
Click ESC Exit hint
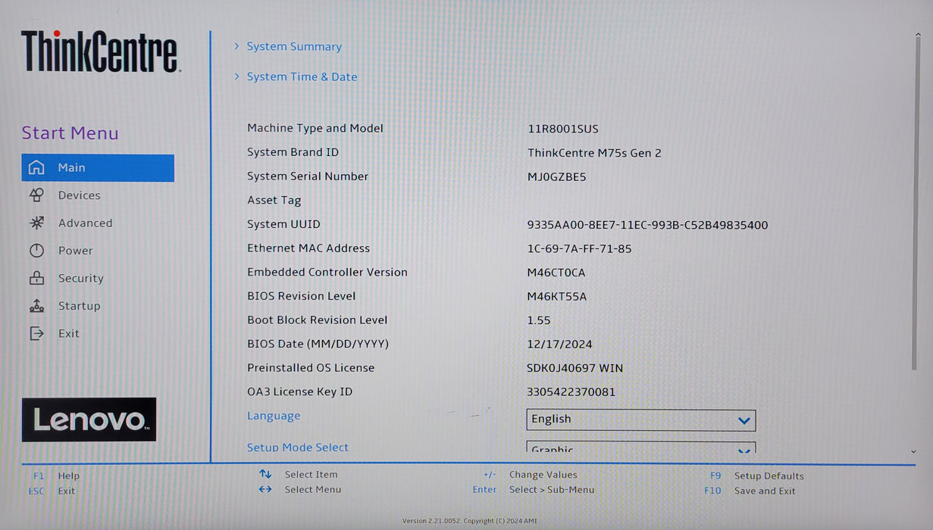click(x=52, y=491)
